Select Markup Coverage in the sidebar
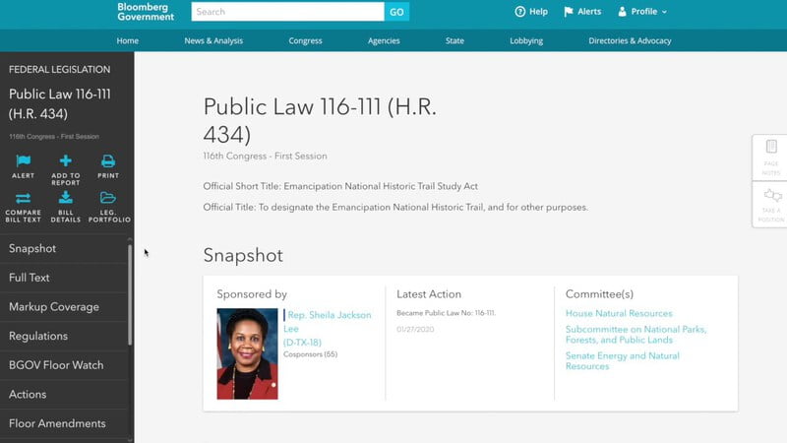This screenshot has width=787, height=443. 64,307
